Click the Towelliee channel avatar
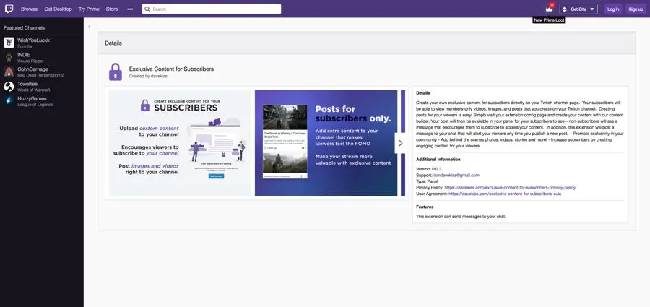Screen dimensions: 650x307 pos(9,86)
